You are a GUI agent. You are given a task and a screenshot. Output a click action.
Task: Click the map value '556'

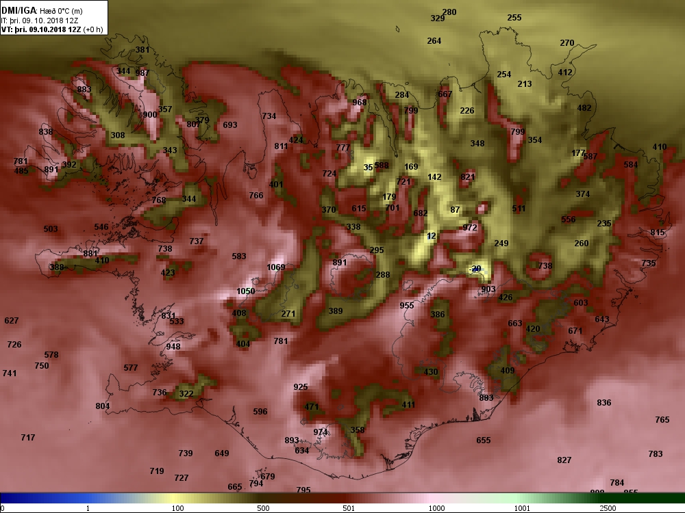tap(569, 220)
